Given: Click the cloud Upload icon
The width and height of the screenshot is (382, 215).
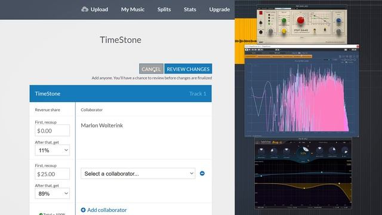Looking at the screenshot, I should [85, 10].
